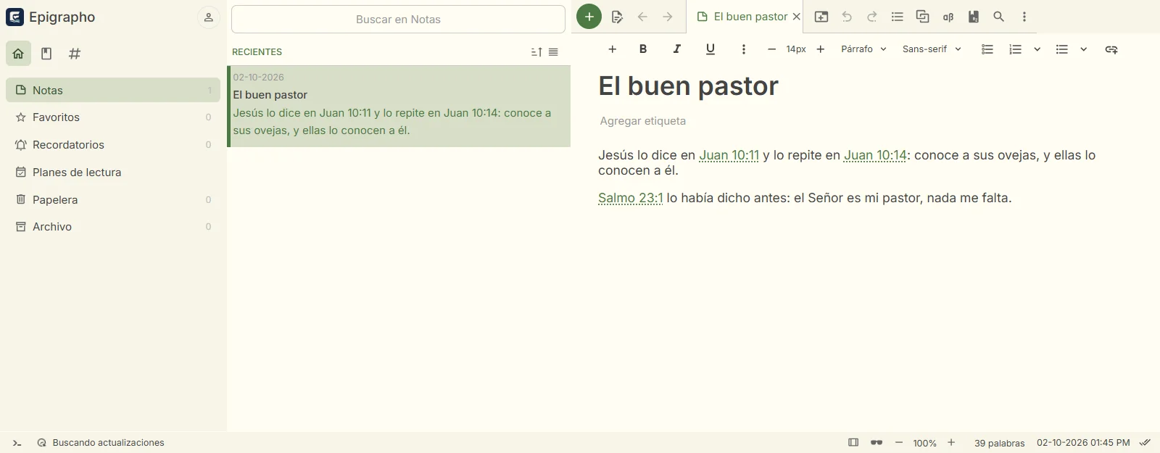Open Favoritos in the sidebar
The width and height of the screenshot is (1160, 453).
113,117
